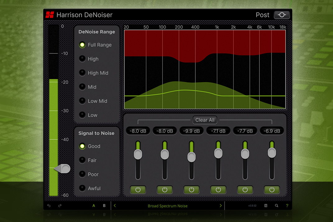Open the Broad Spectrum Noise preset list

coord(167,206)
